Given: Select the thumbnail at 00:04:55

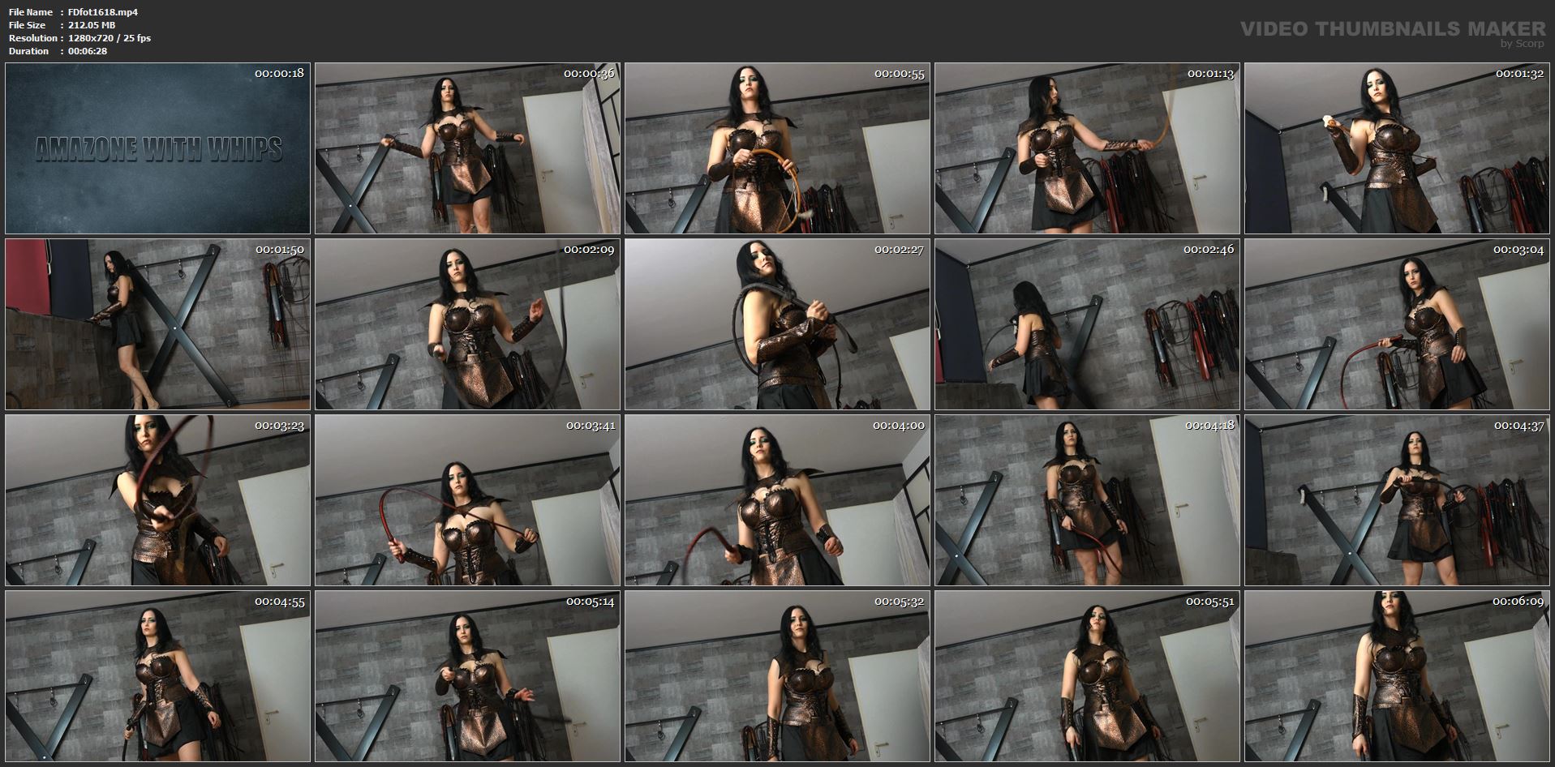Looking at the screenshot, I should click(157, 676).
